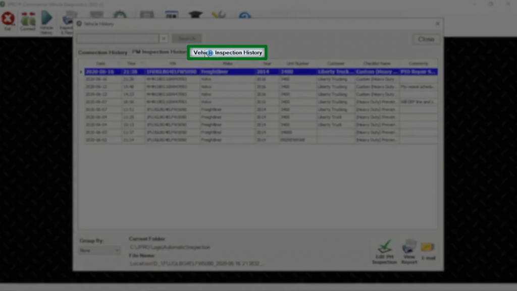Clear the search with the X button
Image resolution: width=517 pixels, height=291 pixels.
[164, 38]
